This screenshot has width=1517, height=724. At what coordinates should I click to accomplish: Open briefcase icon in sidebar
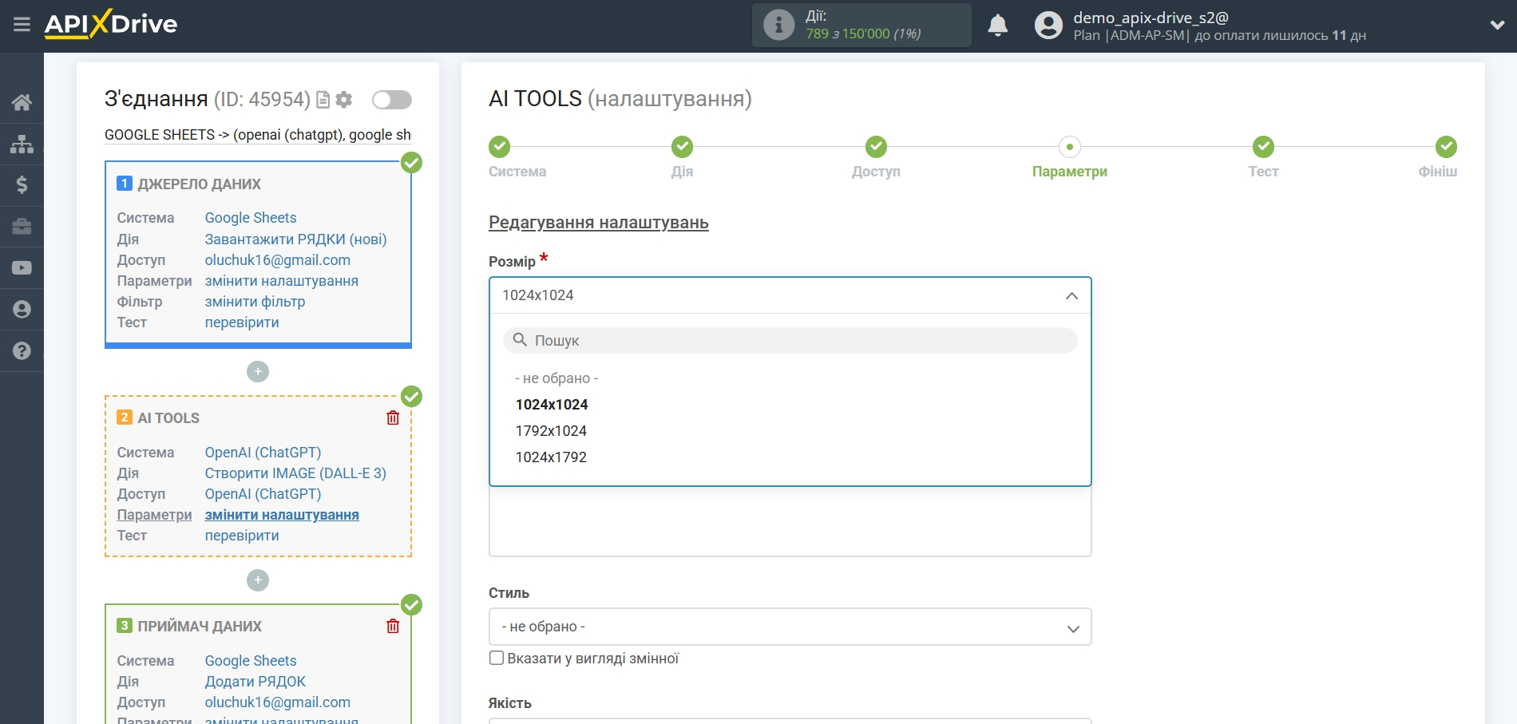point(22,227)
